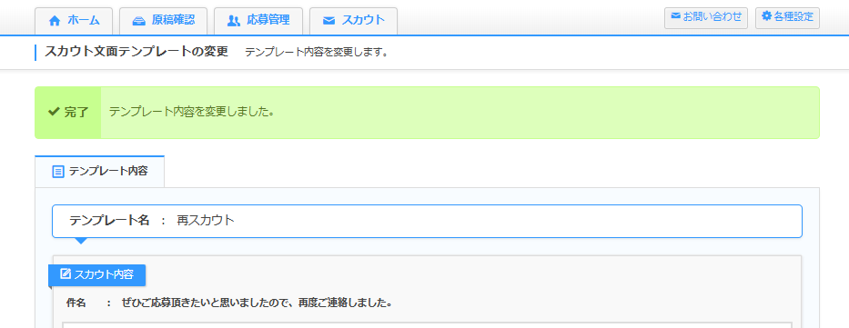Open the スカウト tab
The height and width of the screenshot is (328, 849).
(354, 21)
